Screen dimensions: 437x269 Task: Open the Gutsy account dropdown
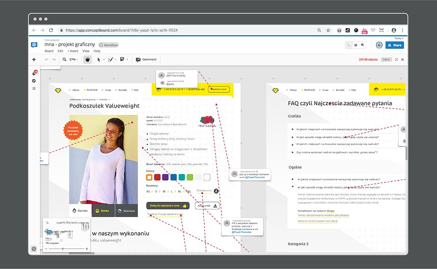click(x=398, y=38)
